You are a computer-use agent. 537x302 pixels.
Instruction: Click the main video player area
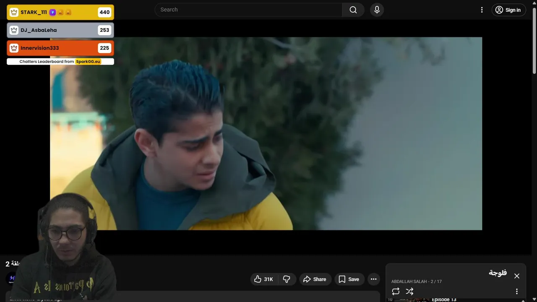point(266,133)
